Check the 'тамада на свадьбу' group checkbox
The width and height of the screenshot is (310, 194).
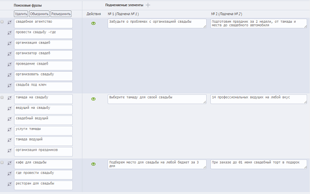pos(2,98)
